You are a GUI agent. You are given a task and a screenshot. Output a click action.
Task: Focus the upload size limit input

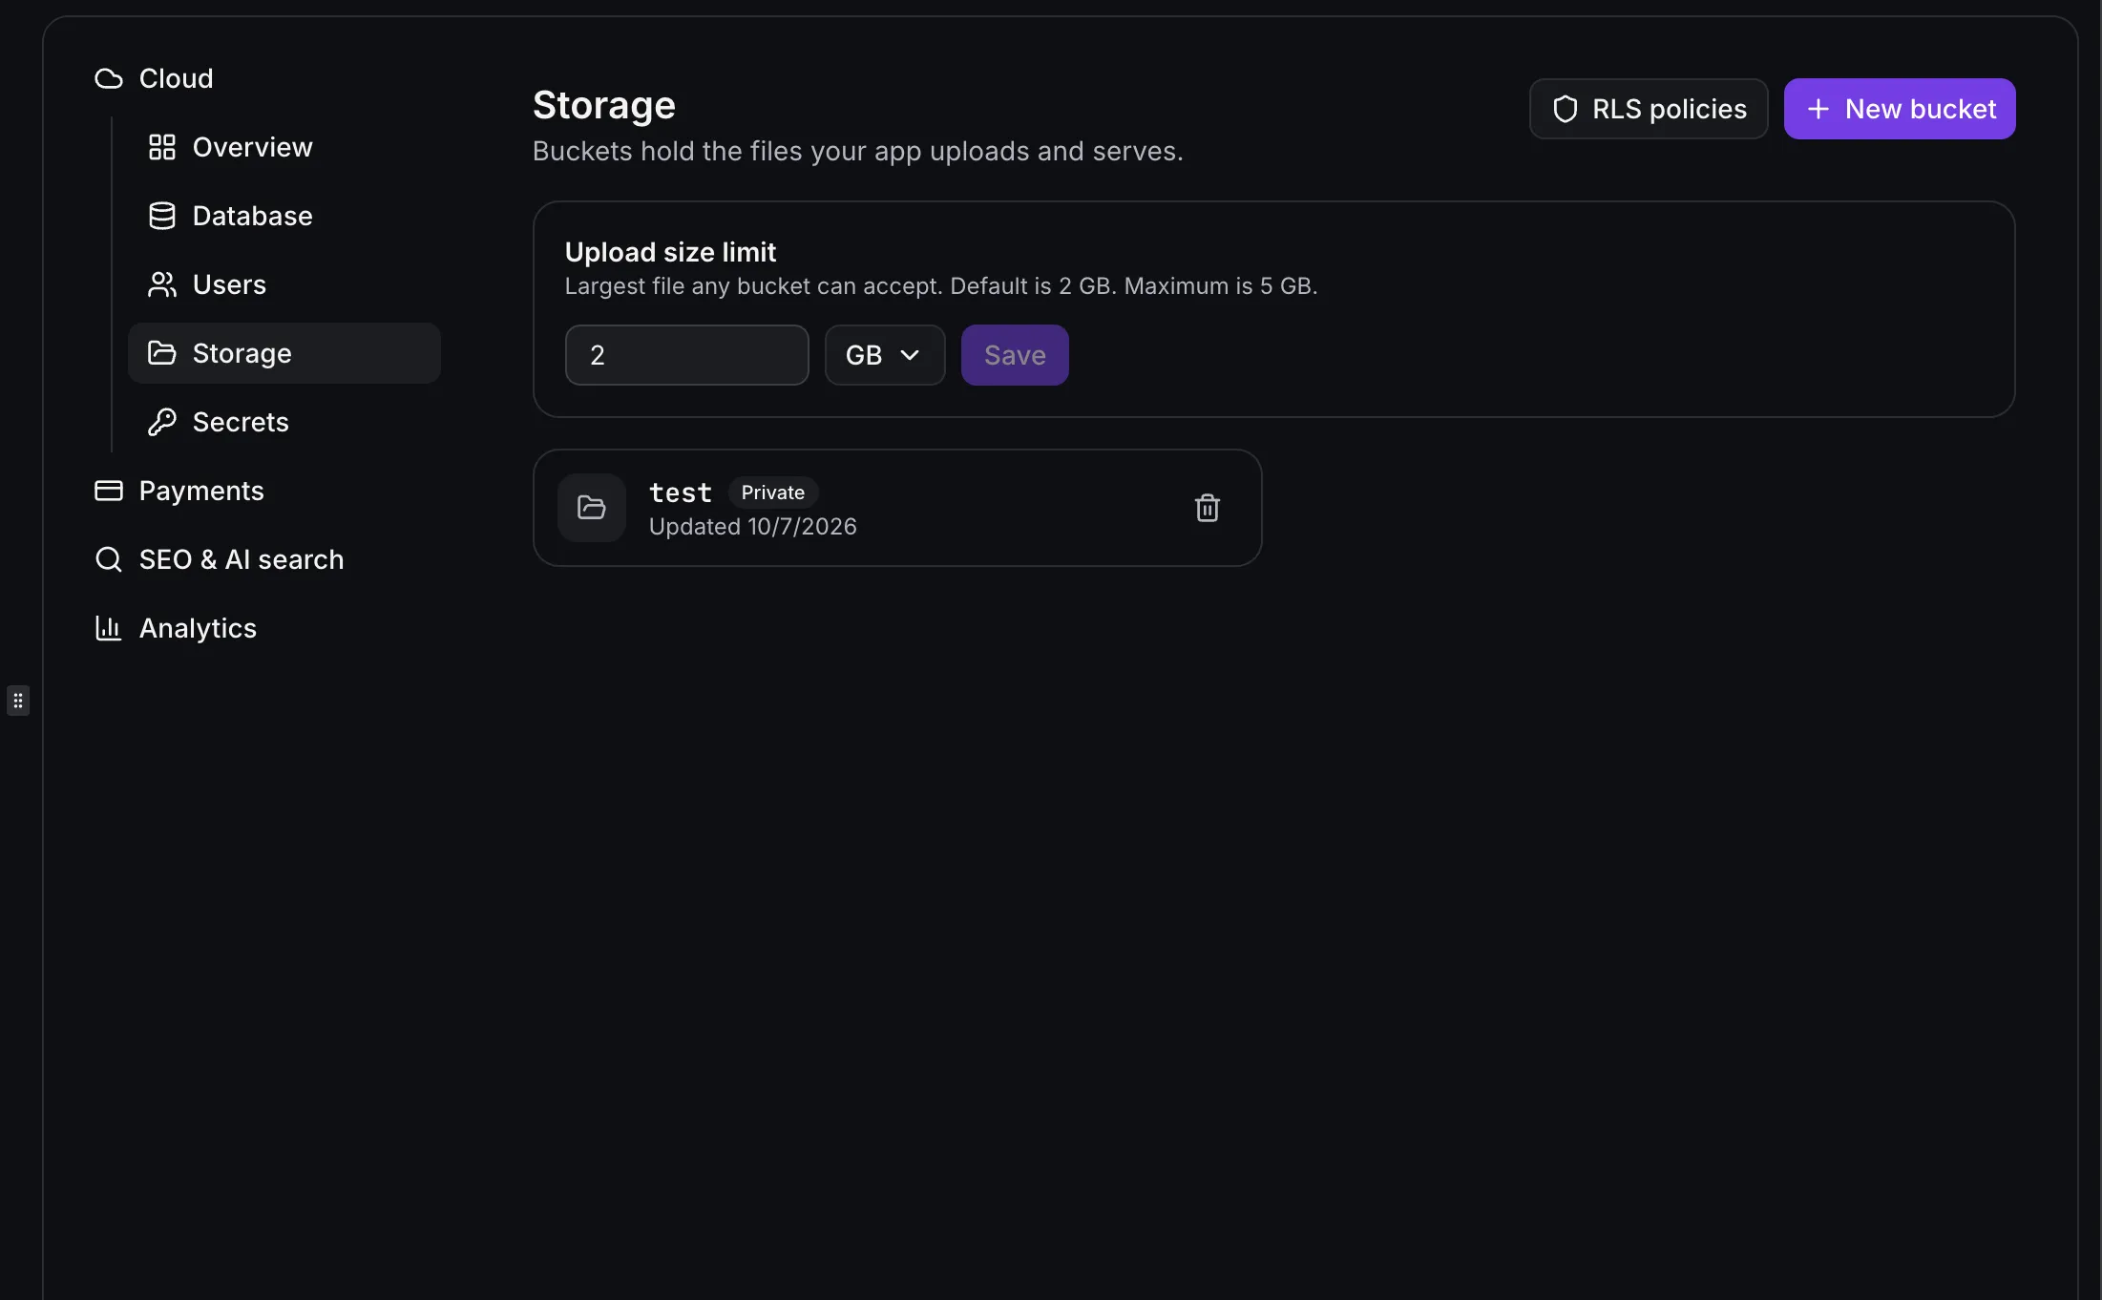tap(687, 355)
